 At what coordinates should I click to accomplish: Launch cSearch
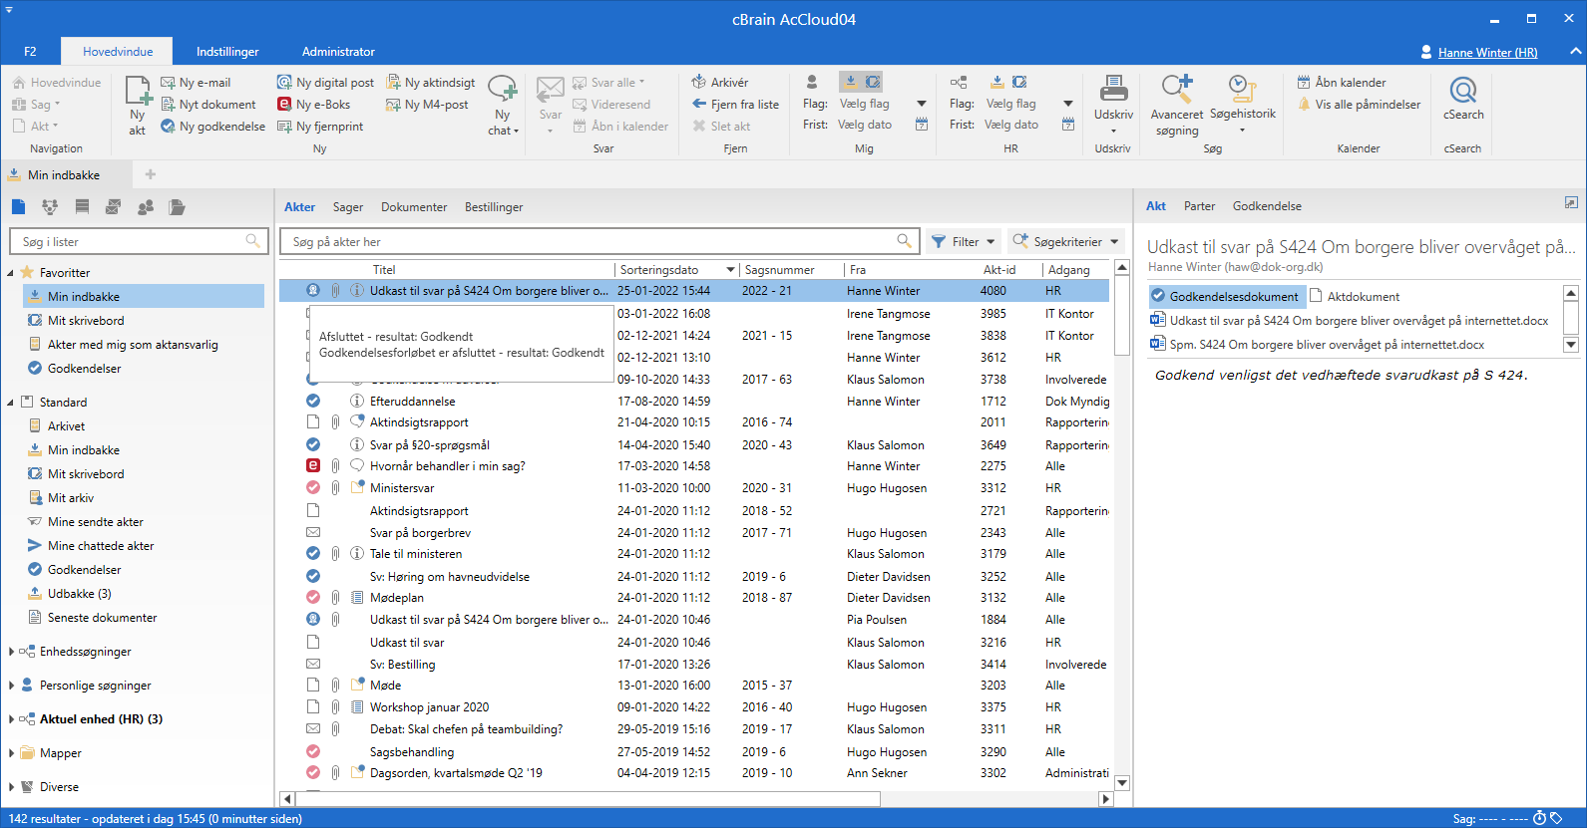1463,99
